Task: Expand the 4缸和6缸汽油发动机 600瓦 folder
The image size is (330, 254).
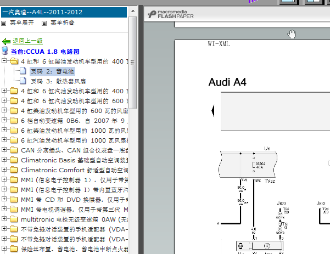Action: coord(4,100)
